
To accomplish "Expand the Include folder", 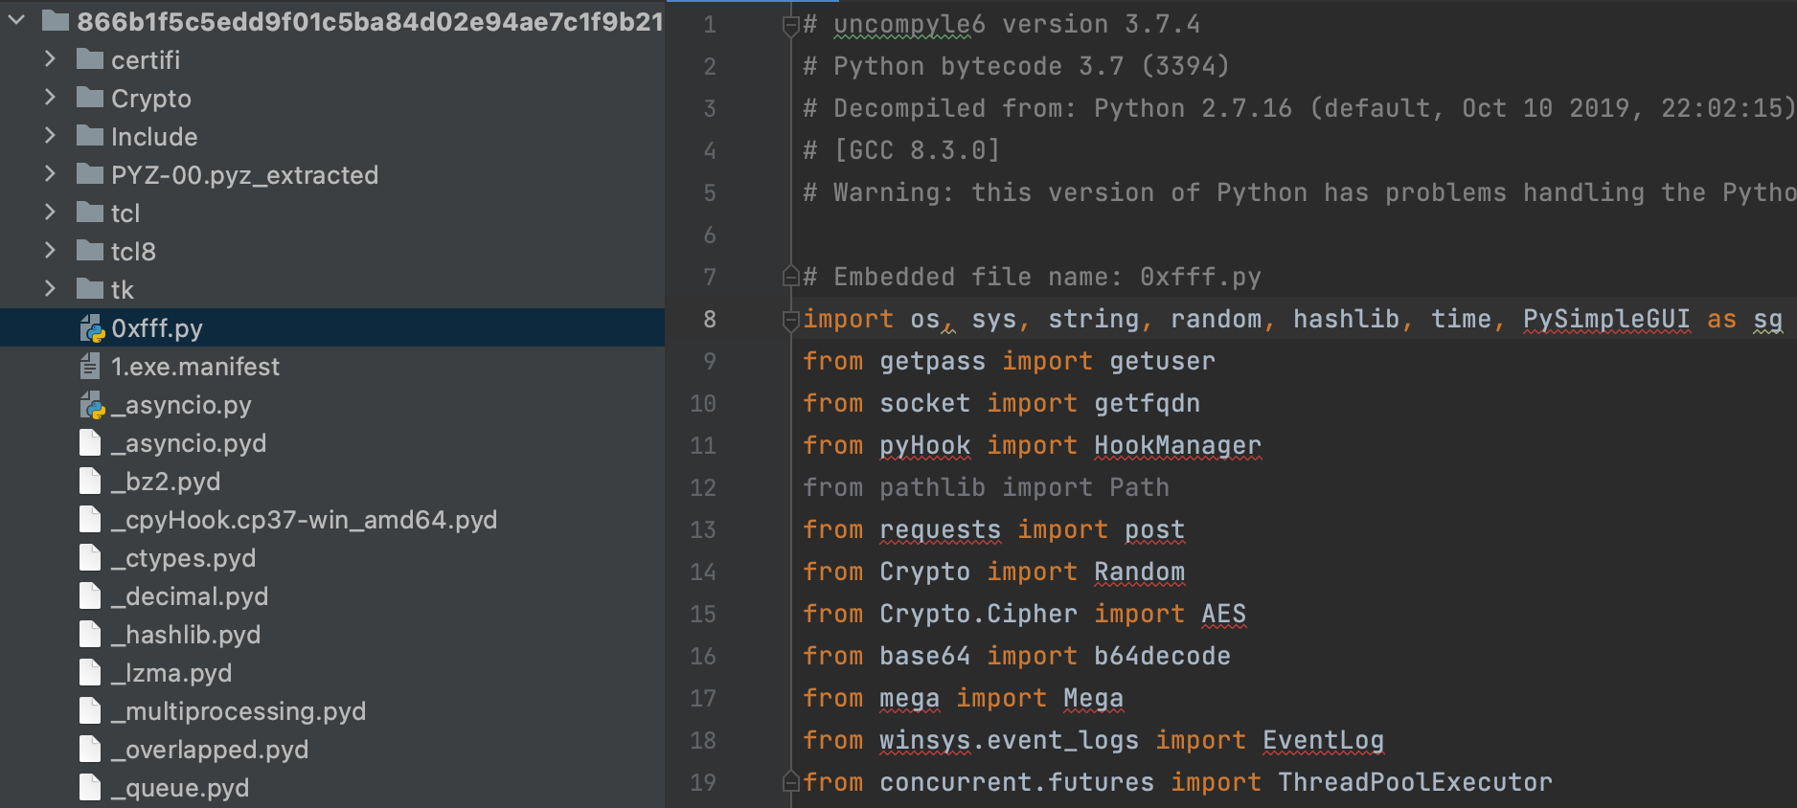I will pos(50,137).
